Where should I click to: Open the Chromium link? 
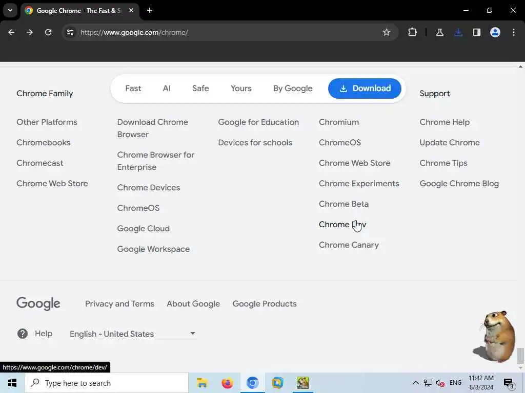tap(338, 122)
